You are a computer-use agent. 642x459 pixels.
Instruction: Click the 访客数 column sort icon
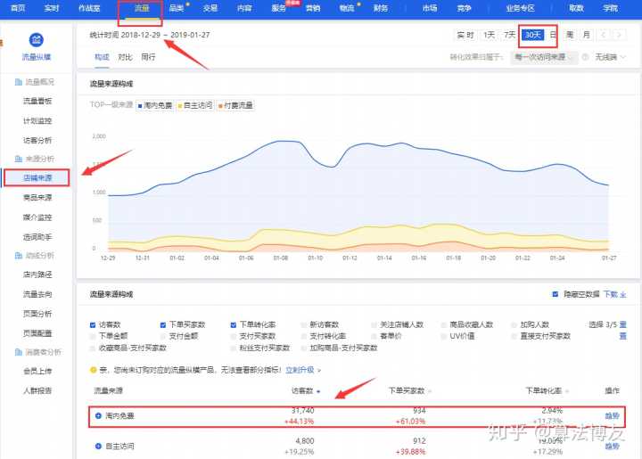tap(319, 390)
